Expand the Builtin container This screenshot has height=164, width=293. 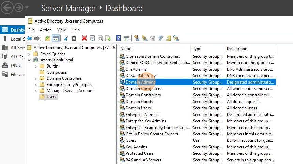(35, 66)
